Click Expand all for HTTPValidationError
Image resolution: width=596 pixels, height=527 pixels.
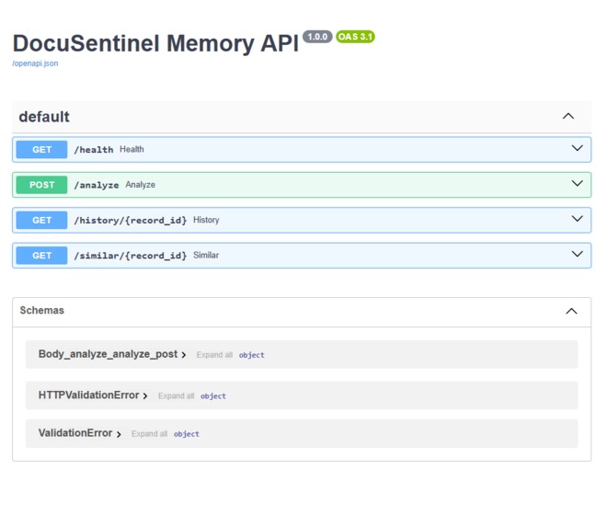click(176, 395)
